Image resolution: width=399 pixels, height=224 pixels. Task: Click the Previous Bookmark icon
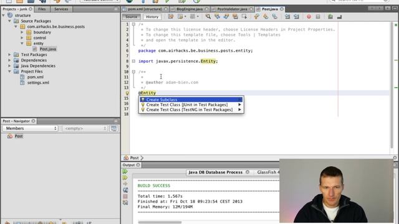tap(256, 17)
